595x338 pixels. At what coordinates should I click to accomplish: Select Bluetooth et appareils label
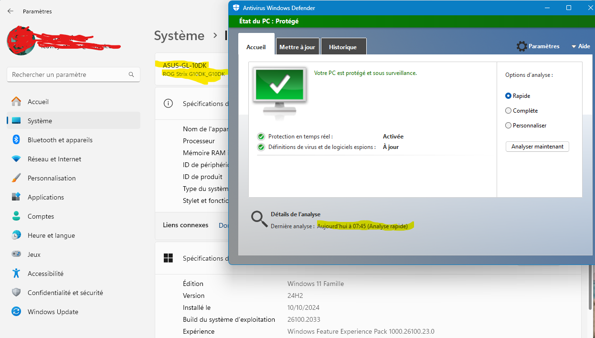click(60, 140)
